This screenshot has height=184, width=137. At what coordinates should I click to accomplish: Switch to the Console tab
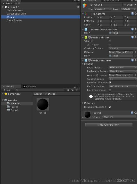click(30, 87)
